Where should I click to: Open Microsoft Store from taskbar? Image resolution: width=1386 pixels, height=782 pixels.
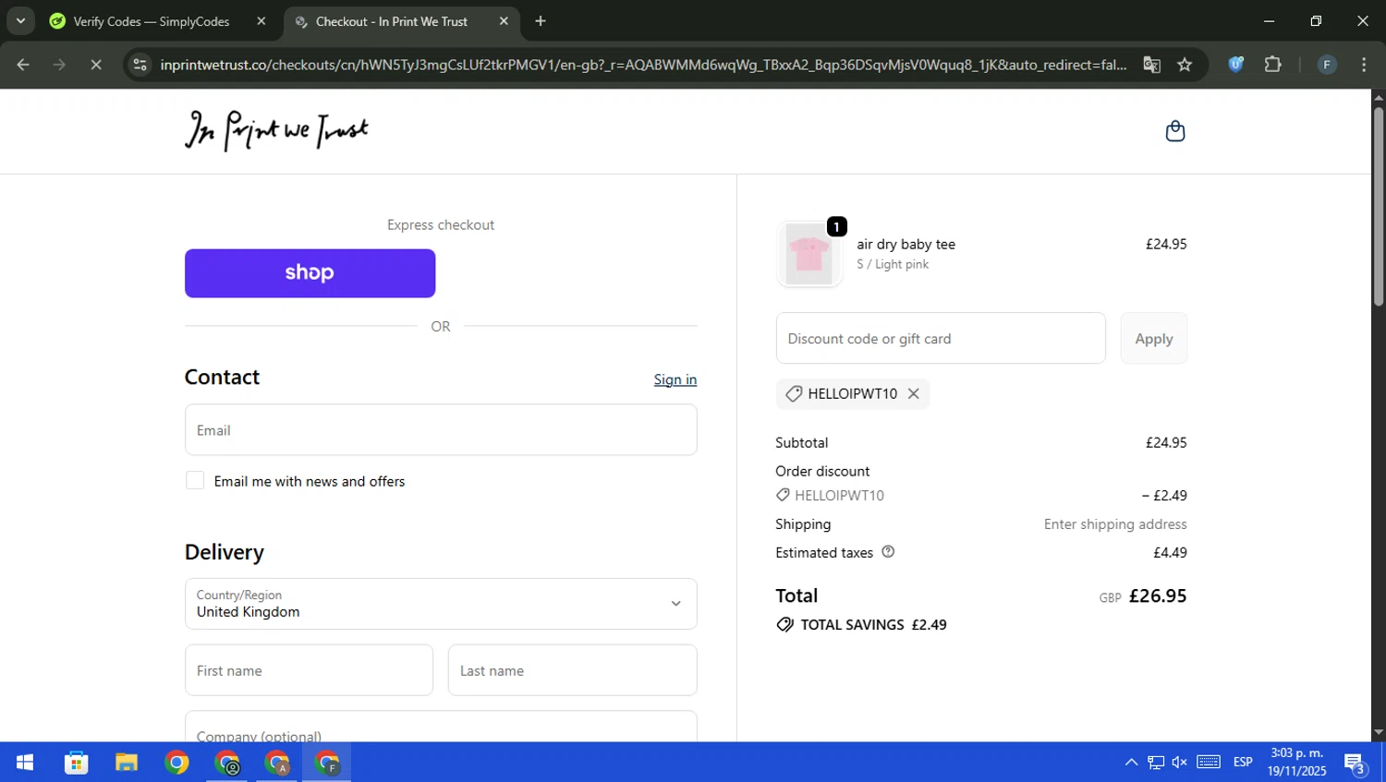(x=76, y=763)
